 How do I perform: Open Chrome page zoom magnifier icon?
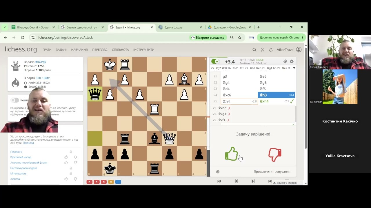click(x=232, y=38)
